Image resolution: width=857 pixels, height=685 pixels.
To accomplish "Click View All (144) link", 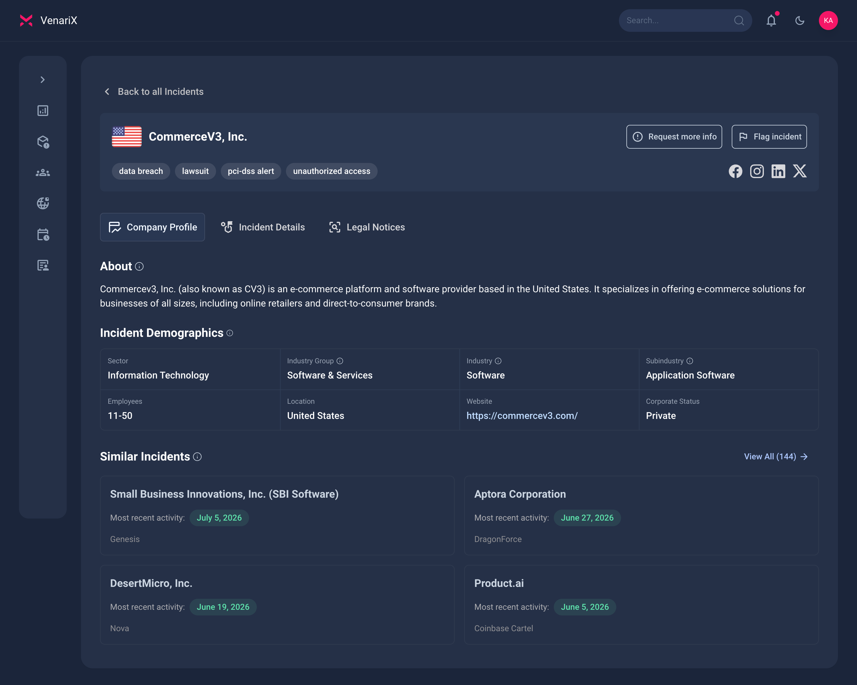I will coord(776,457).
